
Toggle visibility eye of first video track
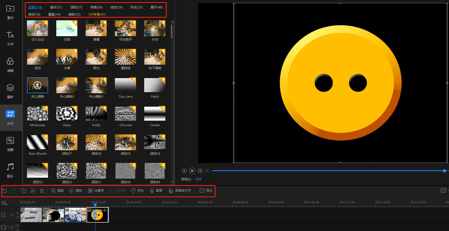click(x=17, y=213)
